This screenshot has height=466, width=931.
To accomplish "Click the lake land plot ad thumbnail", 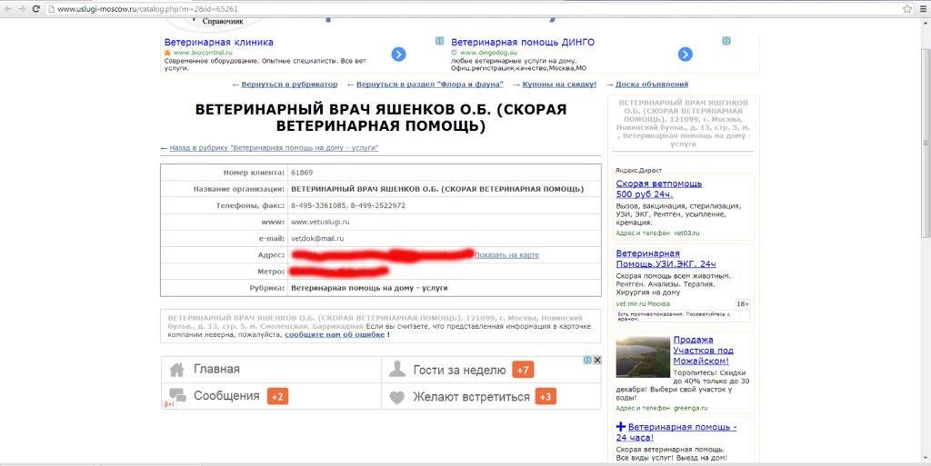I will click(x=643, y=357).
